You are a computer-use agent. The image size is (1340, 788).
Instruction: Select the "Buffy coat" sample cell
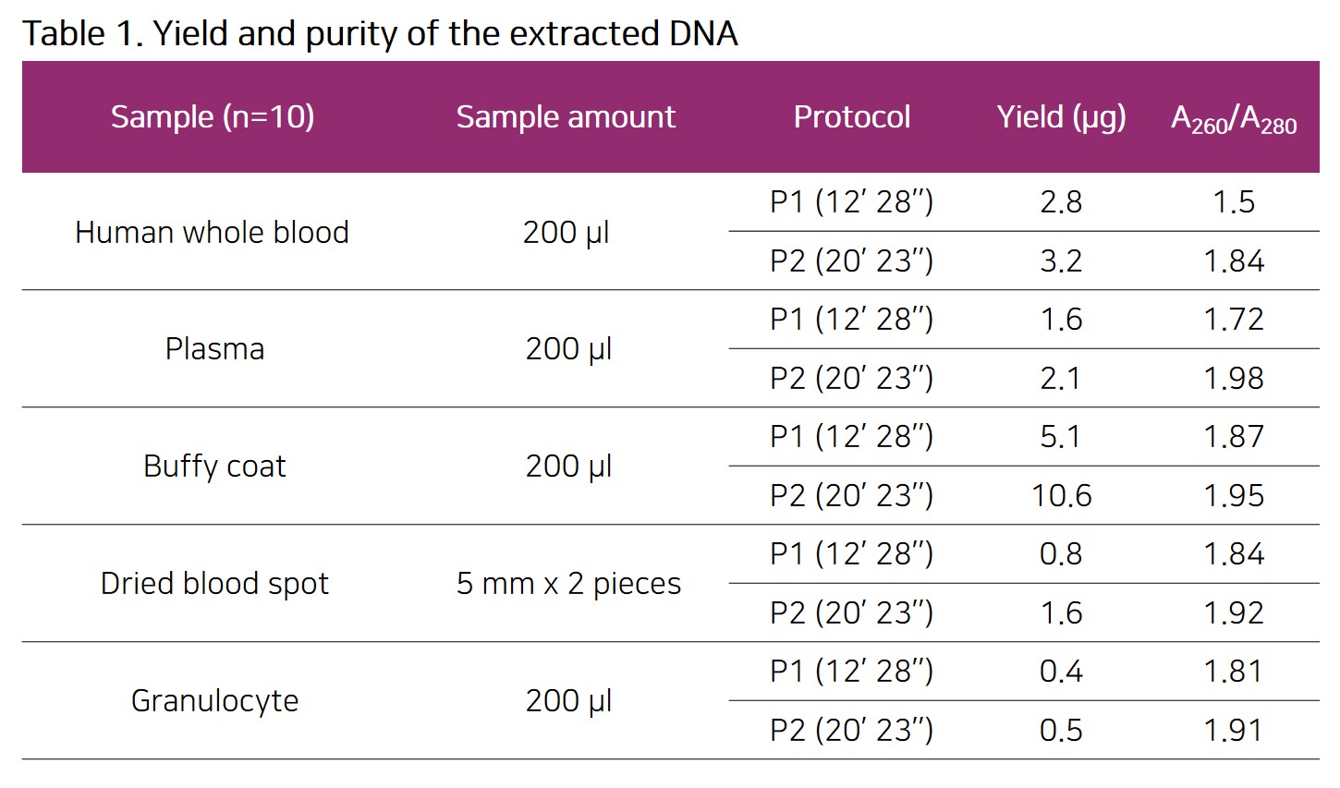[214, 467]
